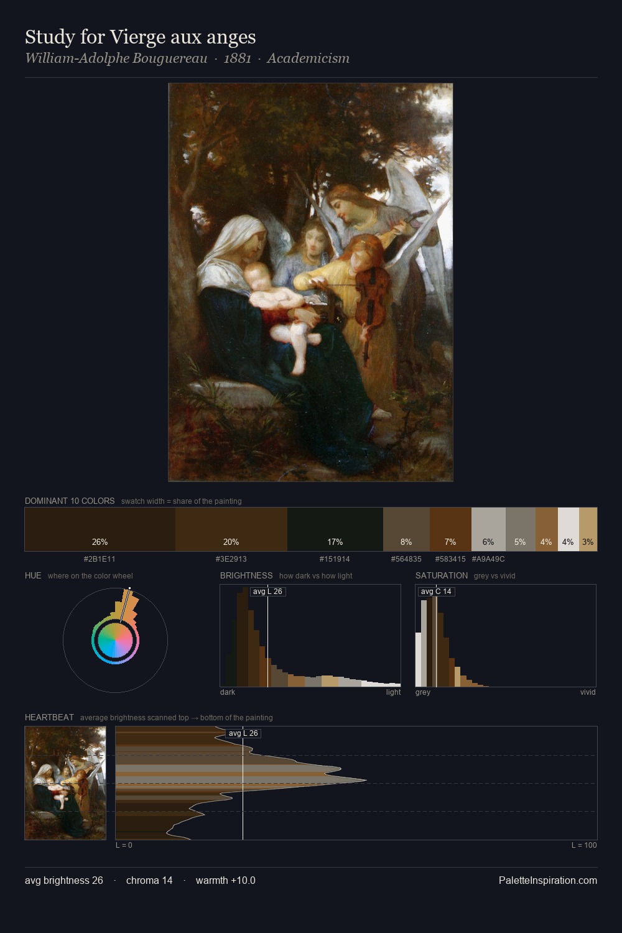This screenshot has width=622, height=933.
Task: Click the main painting image
Action: click(x=310, y=282)
